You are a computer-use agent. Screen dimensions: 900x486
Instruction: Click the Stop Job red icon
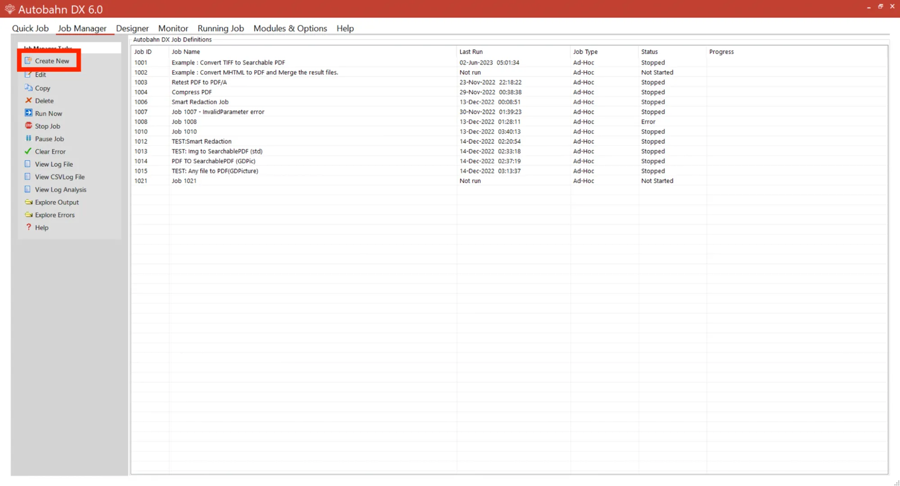click(28, 126)
